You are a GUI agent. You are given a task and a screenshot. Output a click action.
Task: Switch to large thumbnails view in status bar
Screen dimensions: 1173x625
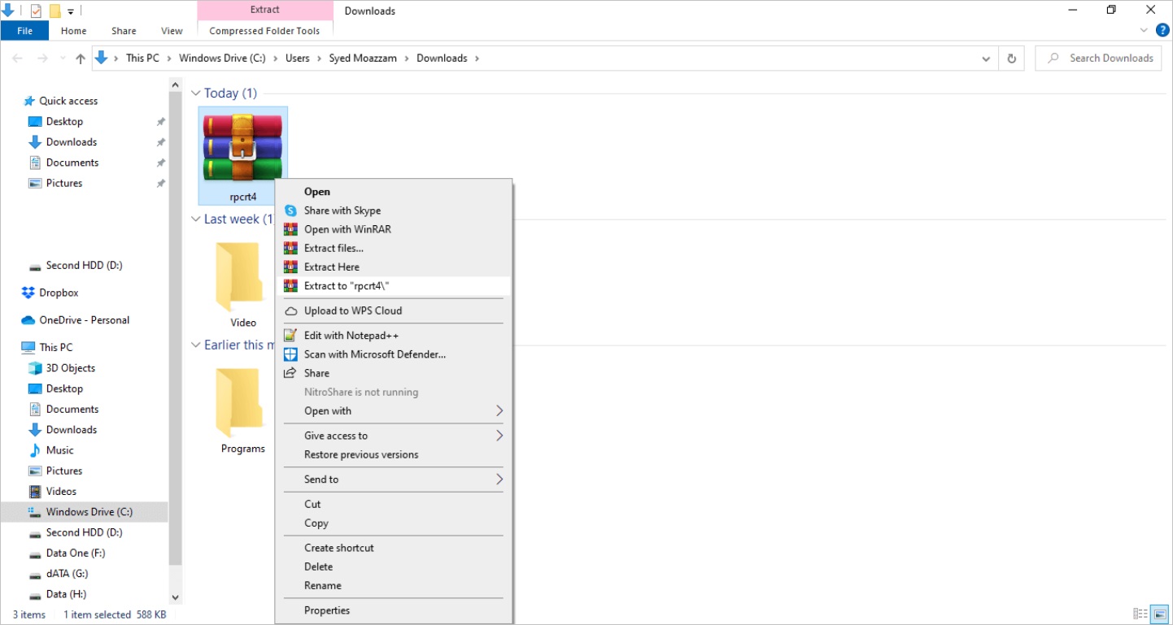1158,614
